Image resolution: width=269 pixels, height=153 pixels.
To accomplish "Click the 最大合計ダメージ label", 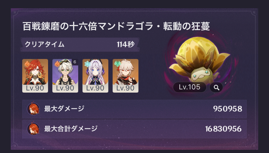I will click(x=71, y=129).
